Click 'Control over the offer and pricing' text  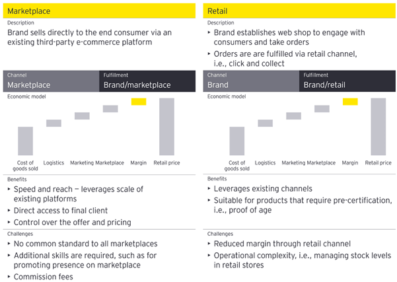tap(73, 223)
